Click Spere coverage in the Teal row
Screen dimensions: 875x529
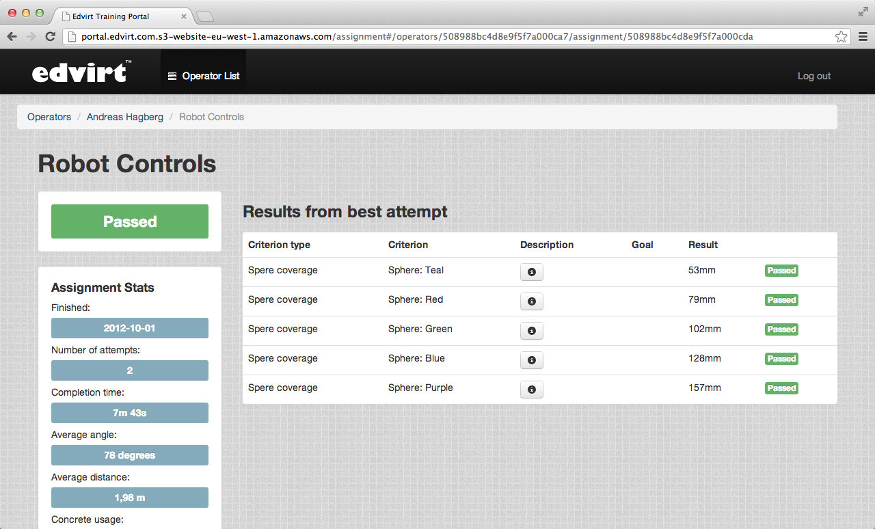point(283,270)
